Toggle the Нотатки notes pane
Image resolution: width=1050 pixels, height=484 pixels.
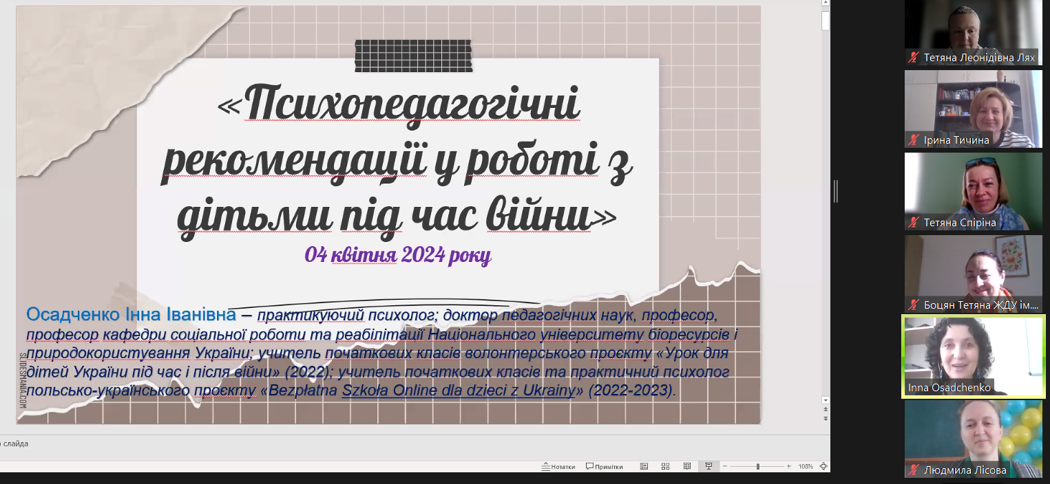click(x=558, y=466)
